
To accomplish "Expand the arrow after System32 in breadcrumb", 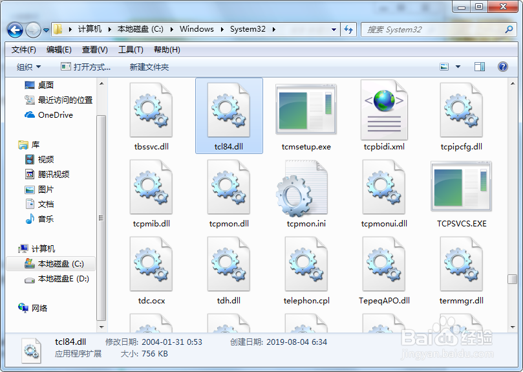I will (274, 29).
